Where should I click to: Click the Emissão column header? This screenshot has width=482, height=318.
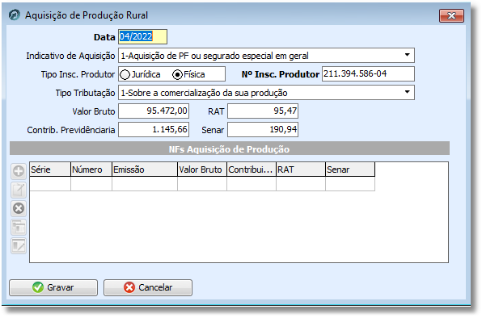tap(145, 169)
